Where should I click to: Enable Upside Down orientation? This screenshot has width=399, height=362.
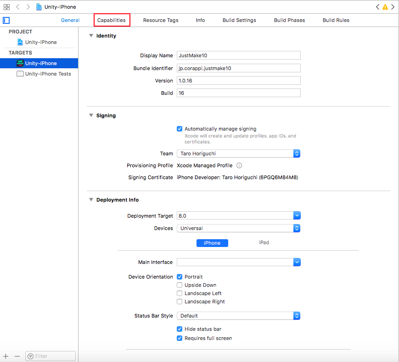[180, 285]
